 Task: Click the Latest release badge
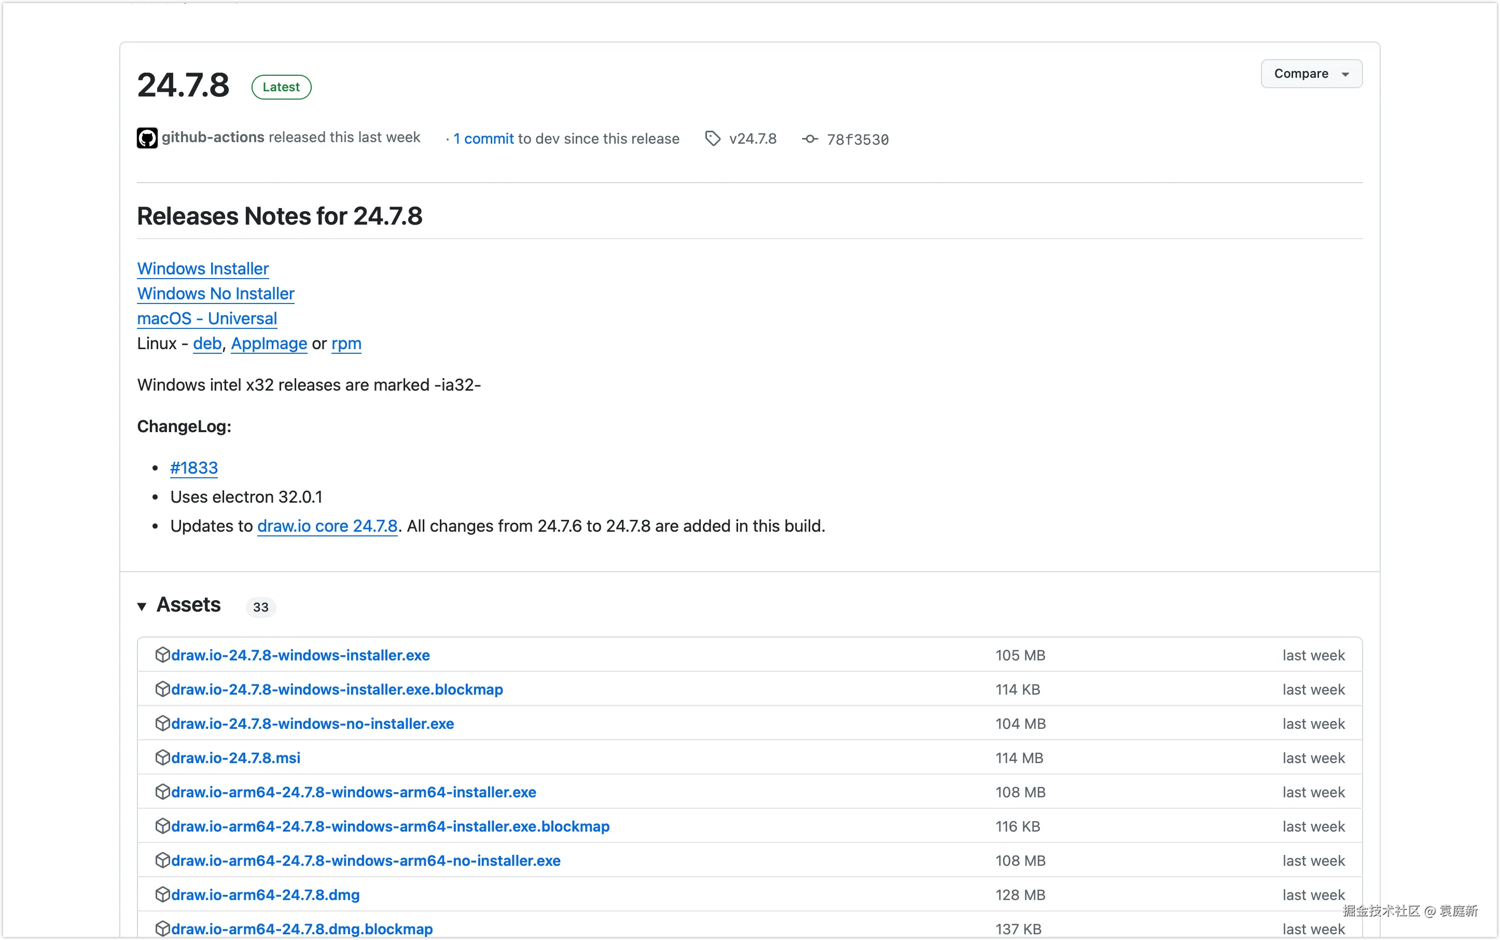[x=281, y=87]
